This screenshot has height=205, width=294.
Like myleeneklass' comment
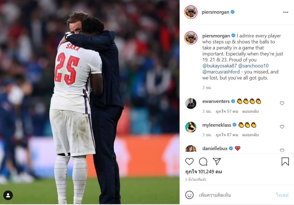[x=282, y=127]
